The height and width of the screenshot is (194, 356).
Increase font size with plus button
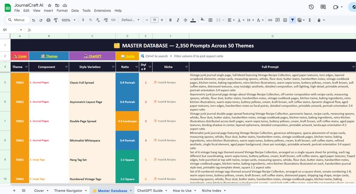(x=162, y=20)
